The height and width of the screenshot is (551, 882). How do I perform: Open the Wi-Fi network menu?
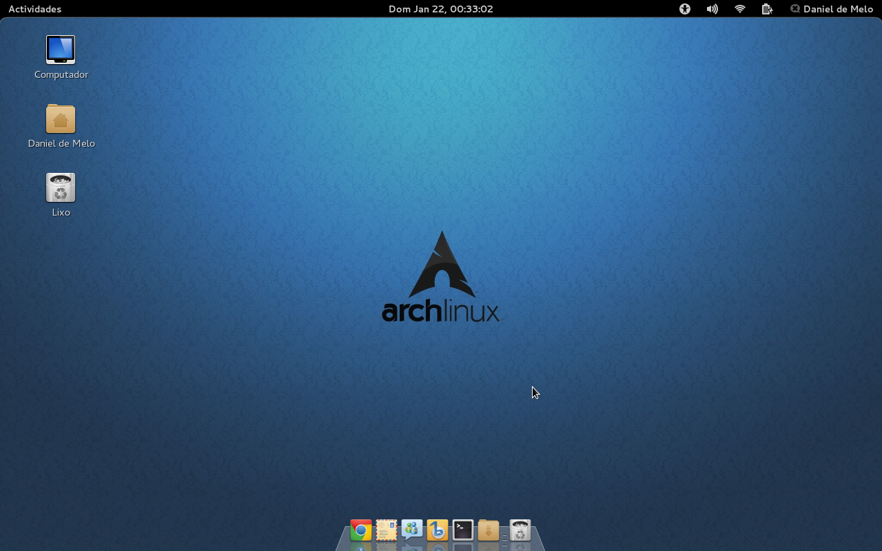(x=740, y=9)
